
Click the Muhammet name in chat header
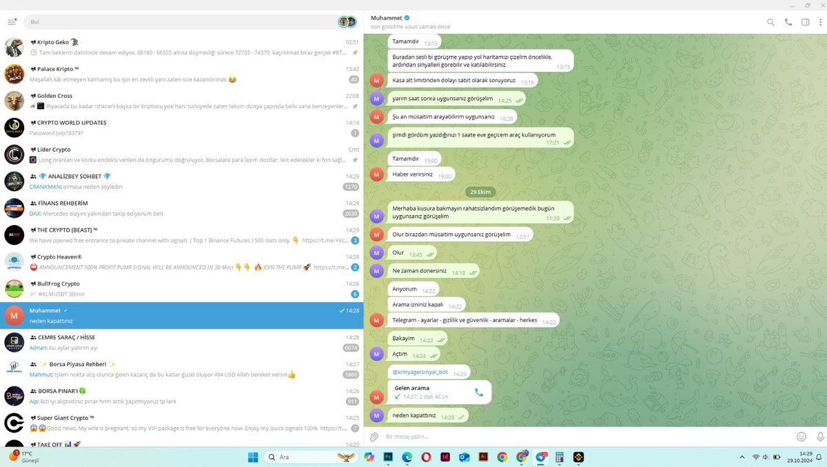[x=386, y=17]
